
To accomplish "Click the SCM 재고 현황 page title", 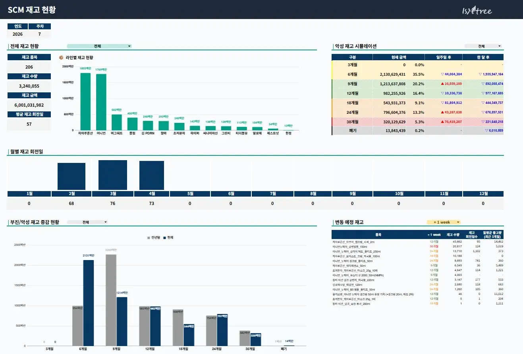I will [32, 10].
